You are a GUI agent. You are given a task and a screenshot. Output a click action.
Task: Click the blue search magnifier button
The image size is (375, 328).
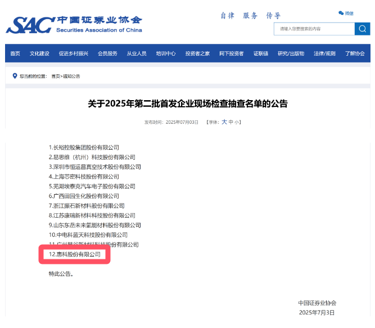tap(362, 29)
